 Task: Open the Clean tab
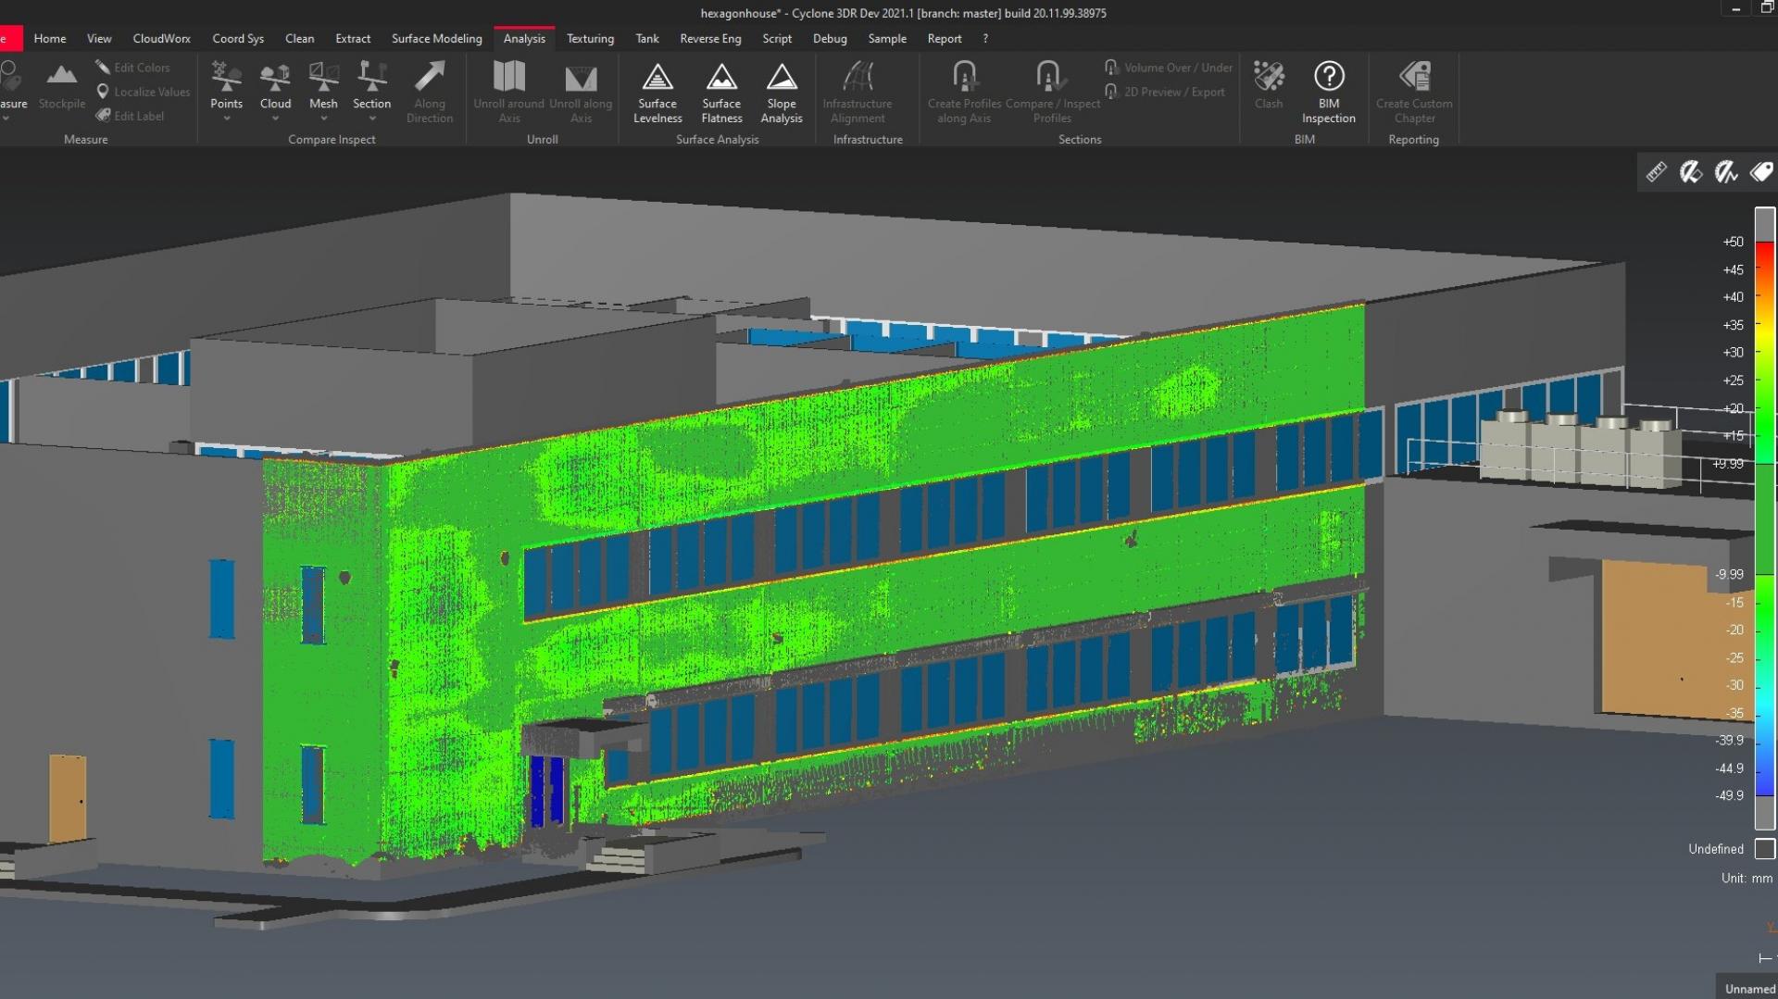click(x=299, y=39)
